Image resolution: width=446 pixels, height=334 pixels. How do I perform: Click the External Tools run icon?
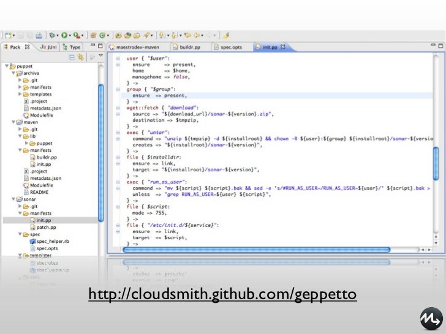pyautogui.click(x=77, y=35)
